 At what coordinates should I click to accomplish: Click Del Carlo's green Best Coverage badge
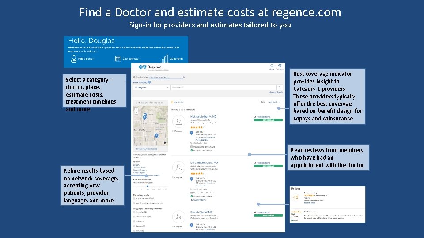(268, 166)
